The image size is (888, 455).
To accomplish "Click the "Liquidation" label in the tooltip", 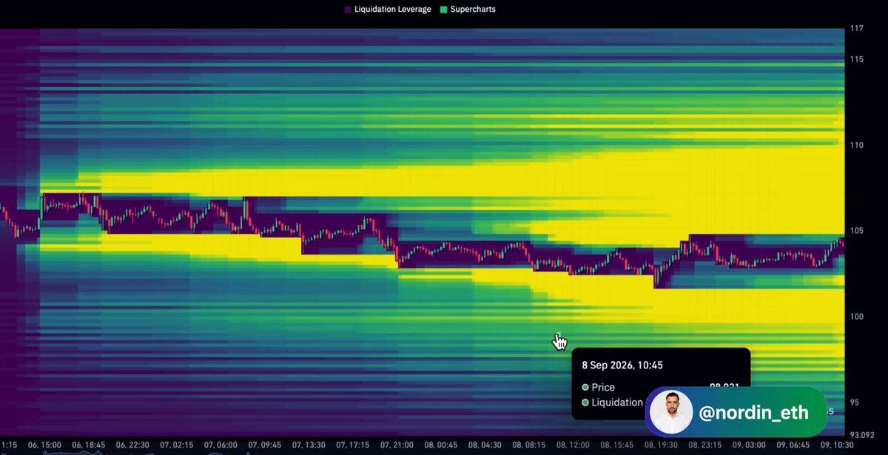I will click(619, 402).
